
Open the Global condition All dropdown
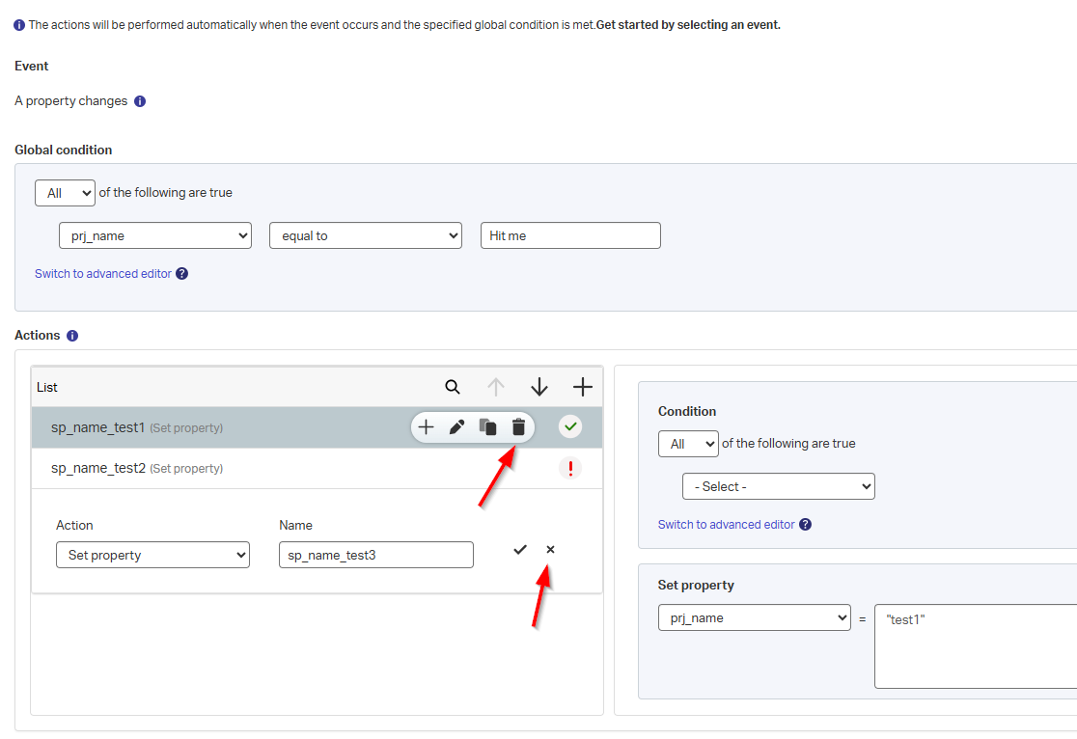[x=65, y=193]
